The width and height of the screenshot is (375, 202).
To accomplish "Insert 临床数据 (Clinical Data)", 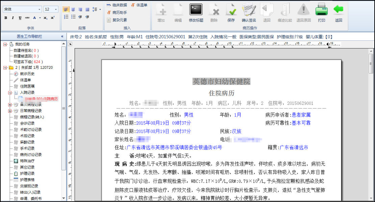I will click(x=117, y=5).
